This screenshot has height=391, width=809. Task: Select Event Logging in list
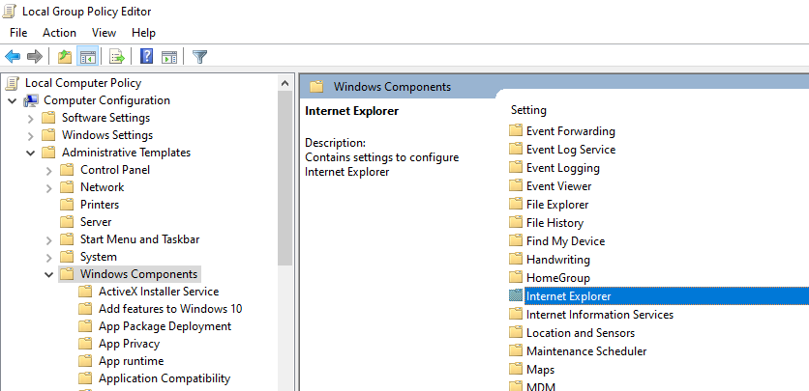[562, 168]
